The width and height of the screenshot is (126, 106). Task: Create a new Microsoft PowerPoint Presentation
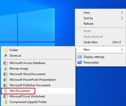[38, 80]
